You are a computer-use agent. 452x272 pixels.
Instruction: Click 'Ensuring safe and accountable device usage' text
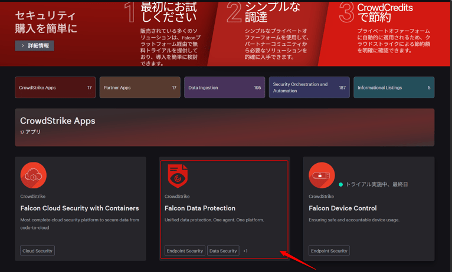pos(354,220)
